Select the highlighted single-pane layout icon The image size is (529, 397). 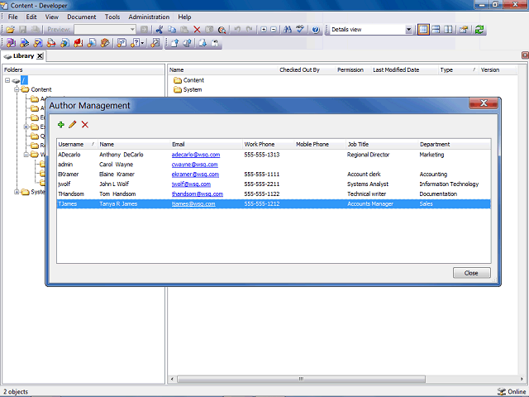[423, 30]
